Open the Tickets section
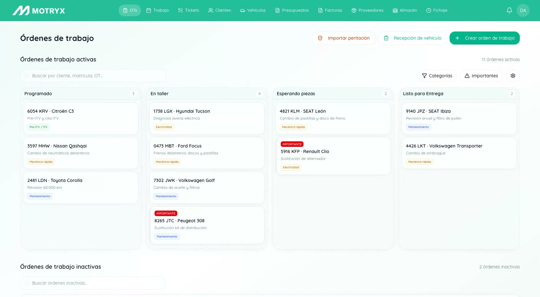The height and width of the screenshot is (297, 540). (x=189, y=10)
